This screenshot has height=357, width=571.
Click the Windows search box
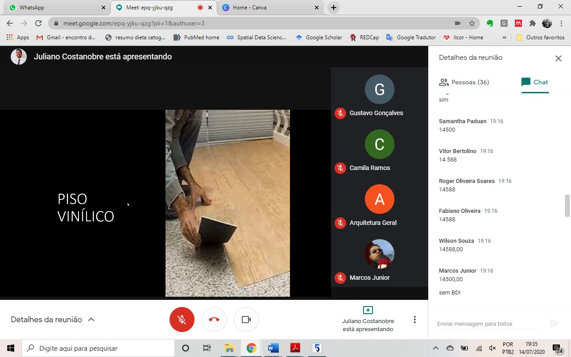(x=98, y=348)
